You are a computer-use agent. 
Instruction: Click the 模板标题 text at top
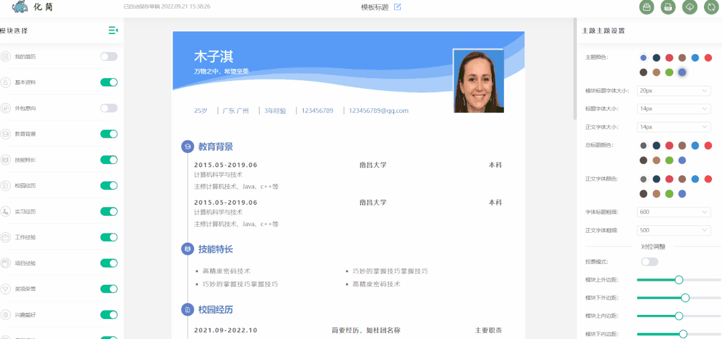375,7
